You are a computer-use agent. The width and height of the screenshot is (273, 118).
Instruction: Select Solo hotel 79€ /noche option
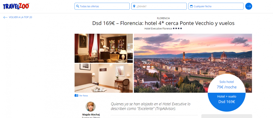(227, 84)
